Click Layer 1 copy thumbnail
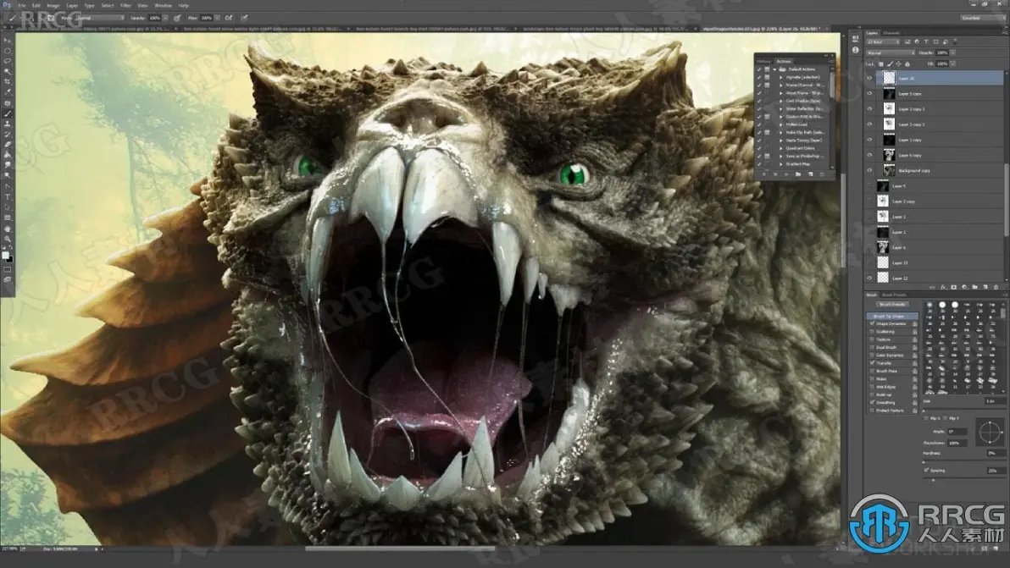The height and width of the screenshot is (568, 1010). [x=890, y=140]
